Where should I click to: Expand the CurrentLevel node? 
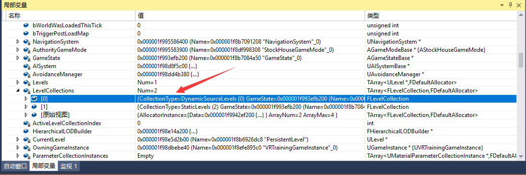[18, 139]
